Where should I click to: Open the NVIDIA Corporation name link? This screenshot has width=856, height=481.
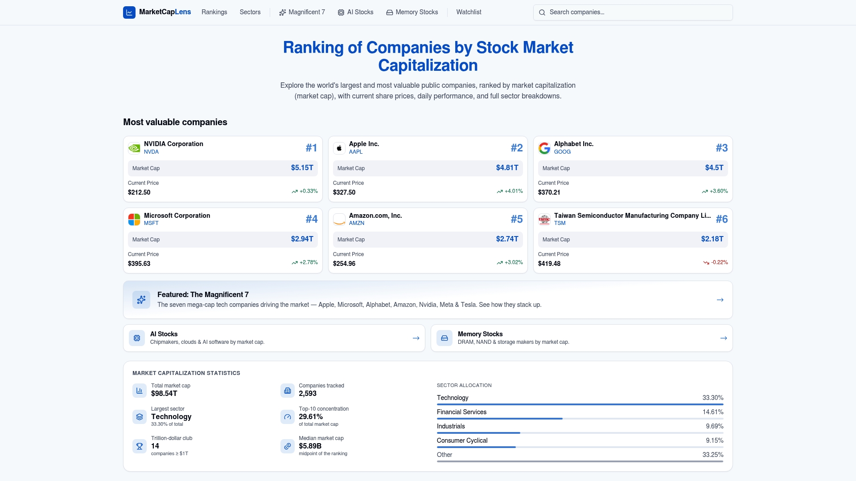[173, 144]
